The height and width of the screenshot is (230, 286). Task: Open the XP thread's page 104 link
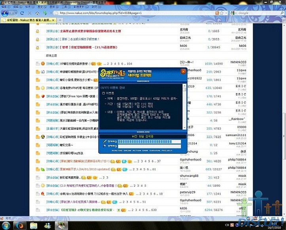[129, 63]
